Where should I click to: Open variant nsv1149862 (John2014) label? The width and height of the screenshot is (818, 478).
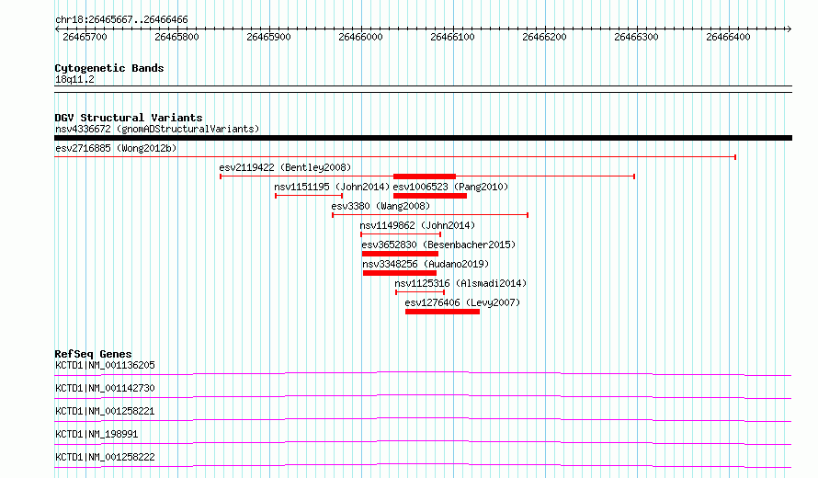417,225
